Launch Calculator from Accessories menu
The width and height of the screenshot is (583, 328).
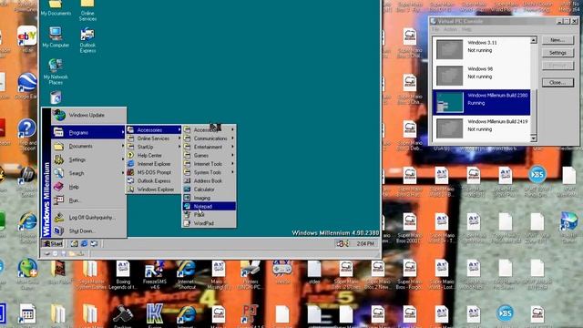tap(209, 190)
